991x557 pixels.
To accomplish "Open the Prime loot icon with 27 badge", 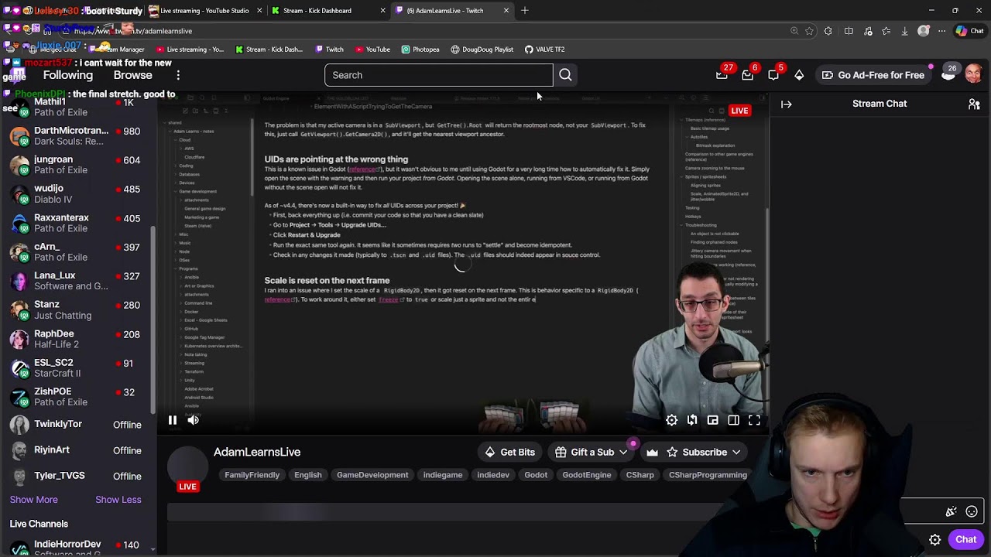I will pos(722,75).
